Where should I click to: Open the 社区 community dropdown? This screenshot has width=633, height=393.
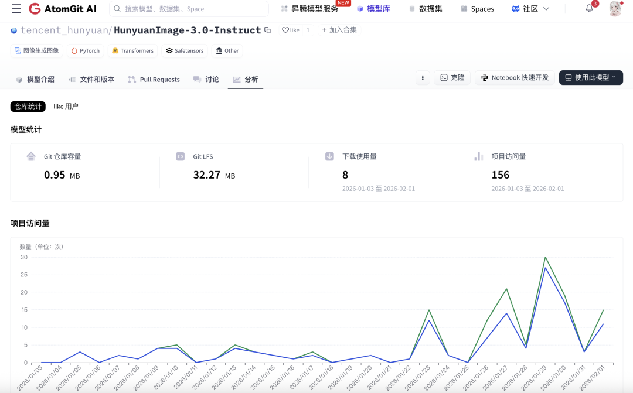(530, 8)
